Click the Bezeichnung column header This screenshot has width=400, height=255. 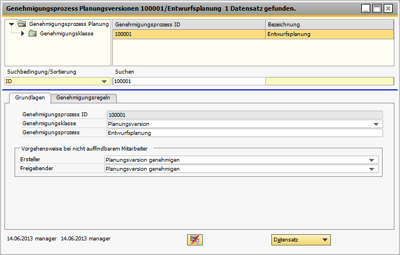[329, 25]
